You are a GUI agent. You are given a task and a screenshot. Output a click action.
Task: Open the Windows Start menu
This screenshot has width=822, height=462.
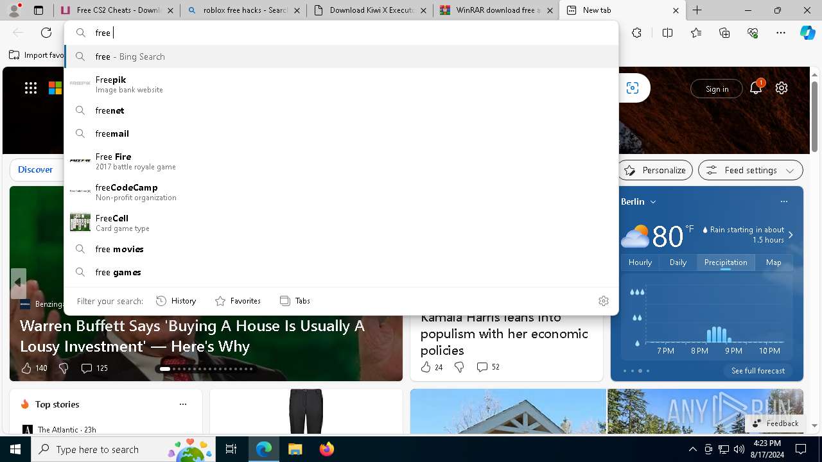15,449
